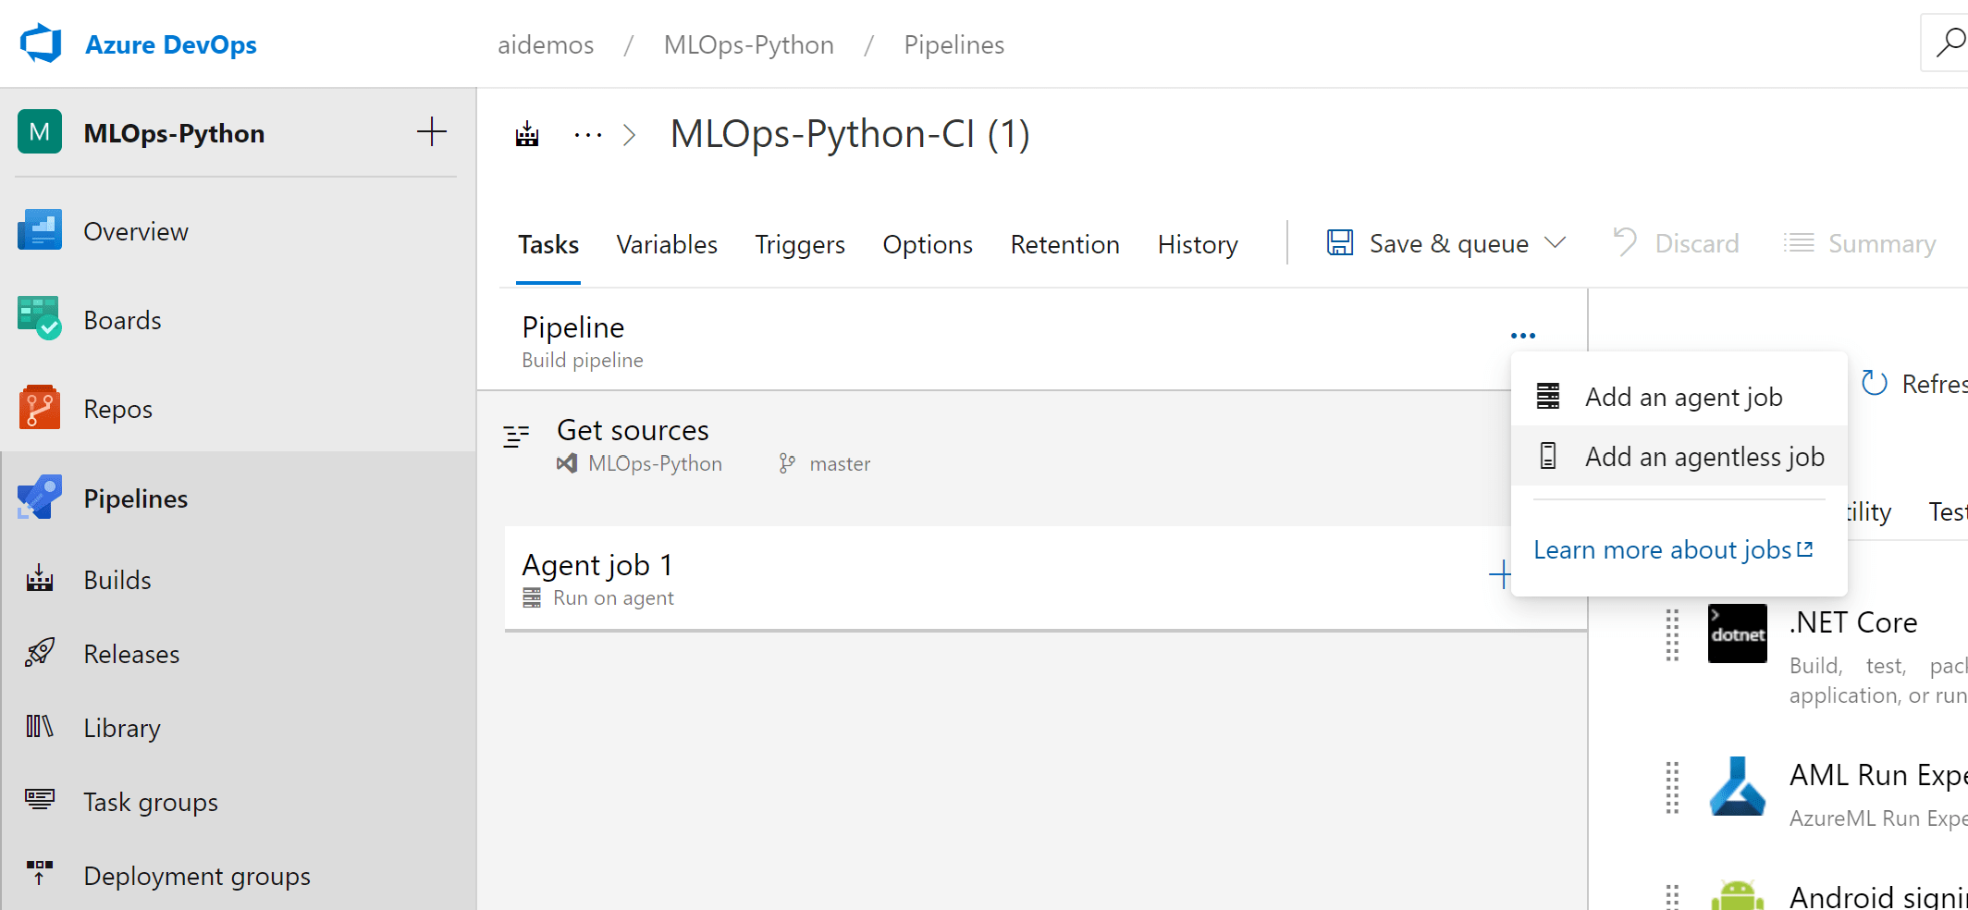Select Add an agent job
The width and height of the screenshot is (1968, 910).
[1679, 397]
